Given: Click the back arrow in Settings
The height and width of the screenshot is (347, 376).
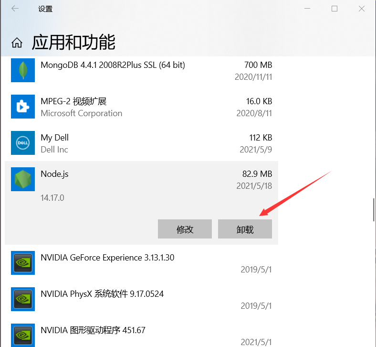Looking at the screenshot, I should click(x=15, y=9).
